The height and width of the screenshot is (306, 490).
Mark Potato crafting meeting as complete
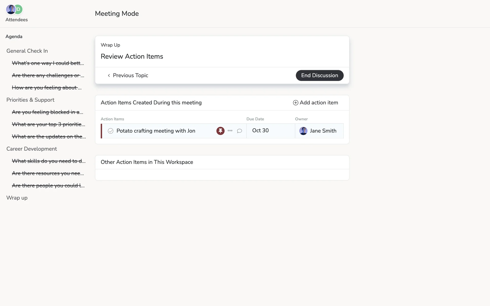coord(111,131)
